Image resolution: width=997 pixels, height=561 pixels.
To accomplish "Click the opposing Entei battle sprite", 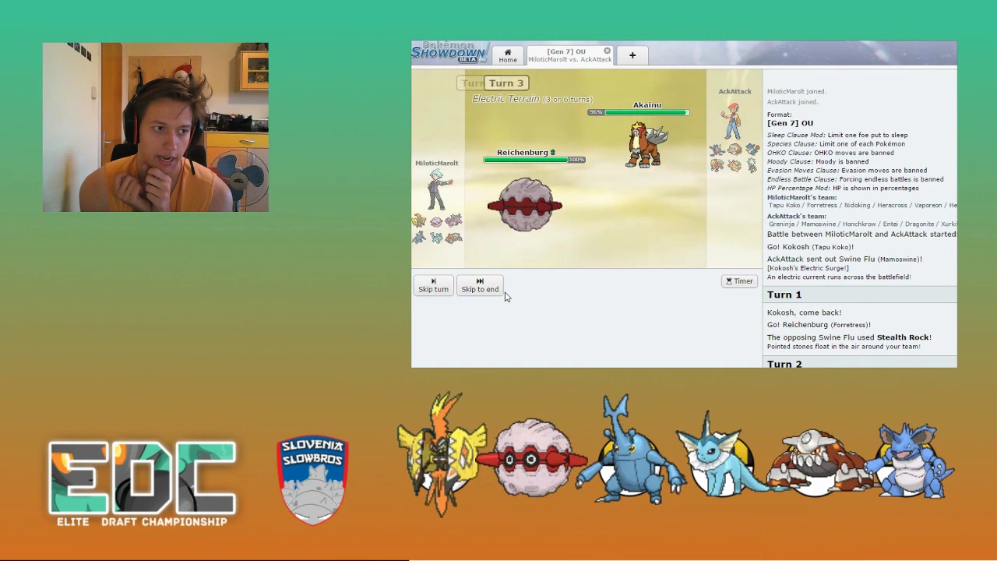I will (648, 144).
